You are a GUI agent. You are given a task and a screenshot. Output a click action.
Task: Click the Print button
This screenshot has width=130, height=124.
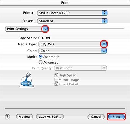coord(116,117)
